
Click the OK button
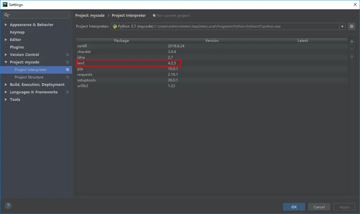(294, 207)
